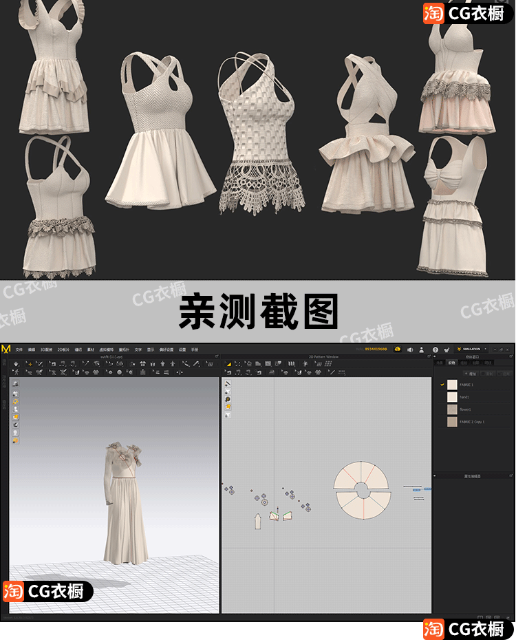Screen dimensions: 516x642
Task: Pop out the 2D Pattern Window panel
Action: click(429, 356)
